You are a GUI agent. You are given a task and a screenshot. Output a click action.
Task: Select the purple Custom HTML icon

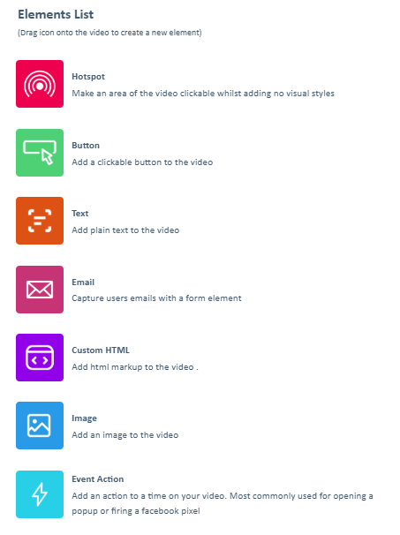pyautogui.click(x=40, y=358)
